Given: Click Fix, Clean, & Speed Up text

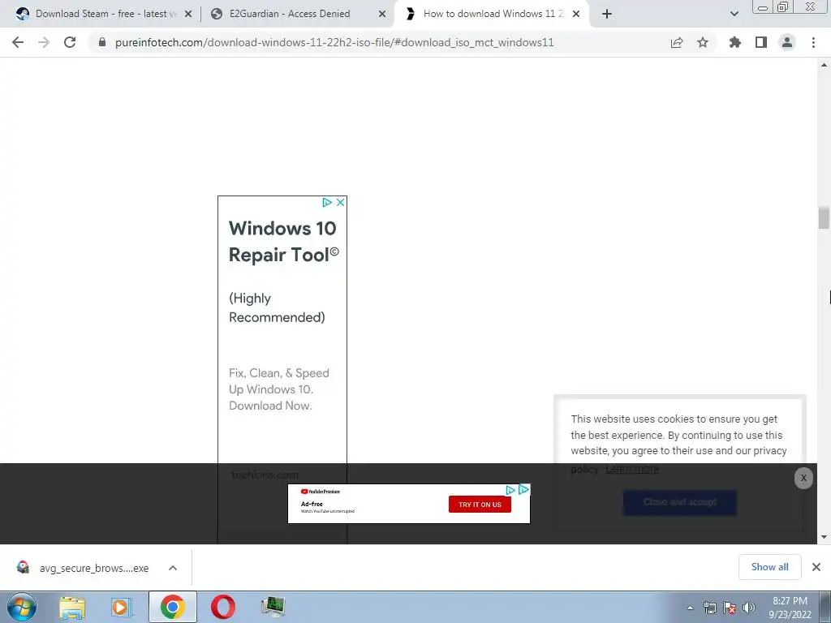Looking at the screenshot, I should [x=279, y=389].
